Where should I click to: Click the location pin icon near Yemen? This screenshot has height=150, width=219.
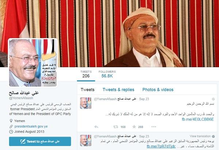11,121
